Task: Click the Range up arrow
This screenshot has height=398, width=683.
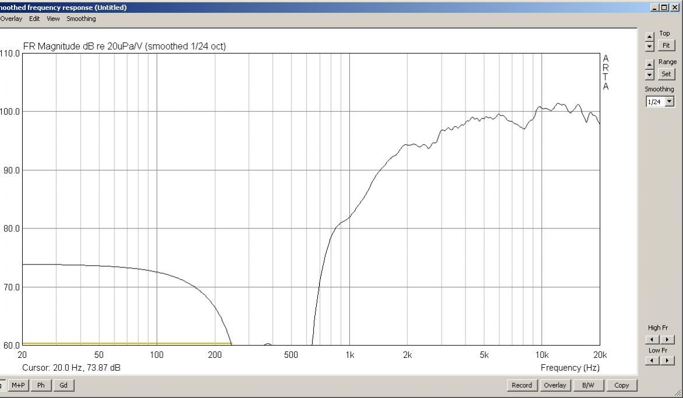Action: coord(649,64)
